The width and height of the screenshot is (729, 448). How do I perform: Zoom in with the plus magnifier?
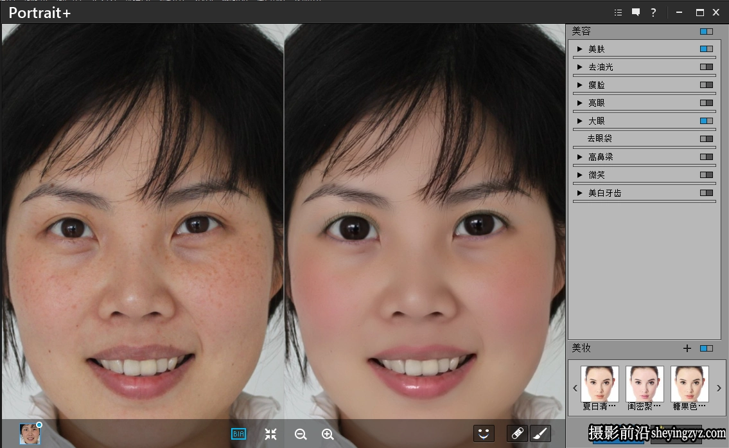tap(328, 434)
